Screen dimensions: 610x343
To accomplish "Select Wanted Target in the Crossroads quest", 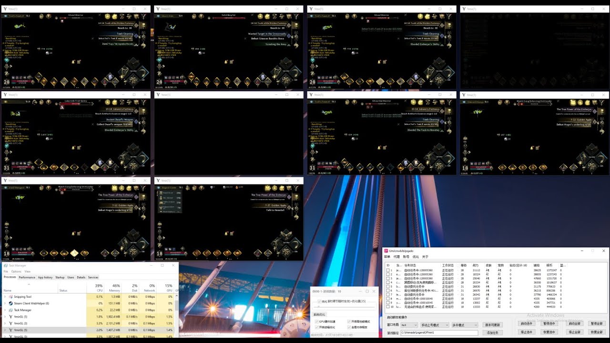I will (x=267, y=34).
